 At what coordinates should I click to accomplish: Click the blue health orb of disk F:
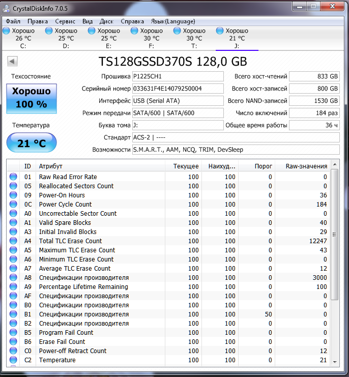(x=134, y=31)
